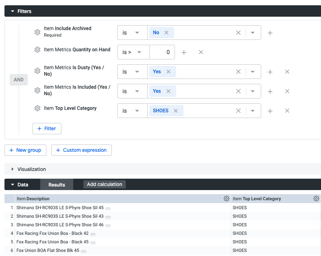
Task: Open condition dropdown for Top Level Category
Action: coord(132,111)
